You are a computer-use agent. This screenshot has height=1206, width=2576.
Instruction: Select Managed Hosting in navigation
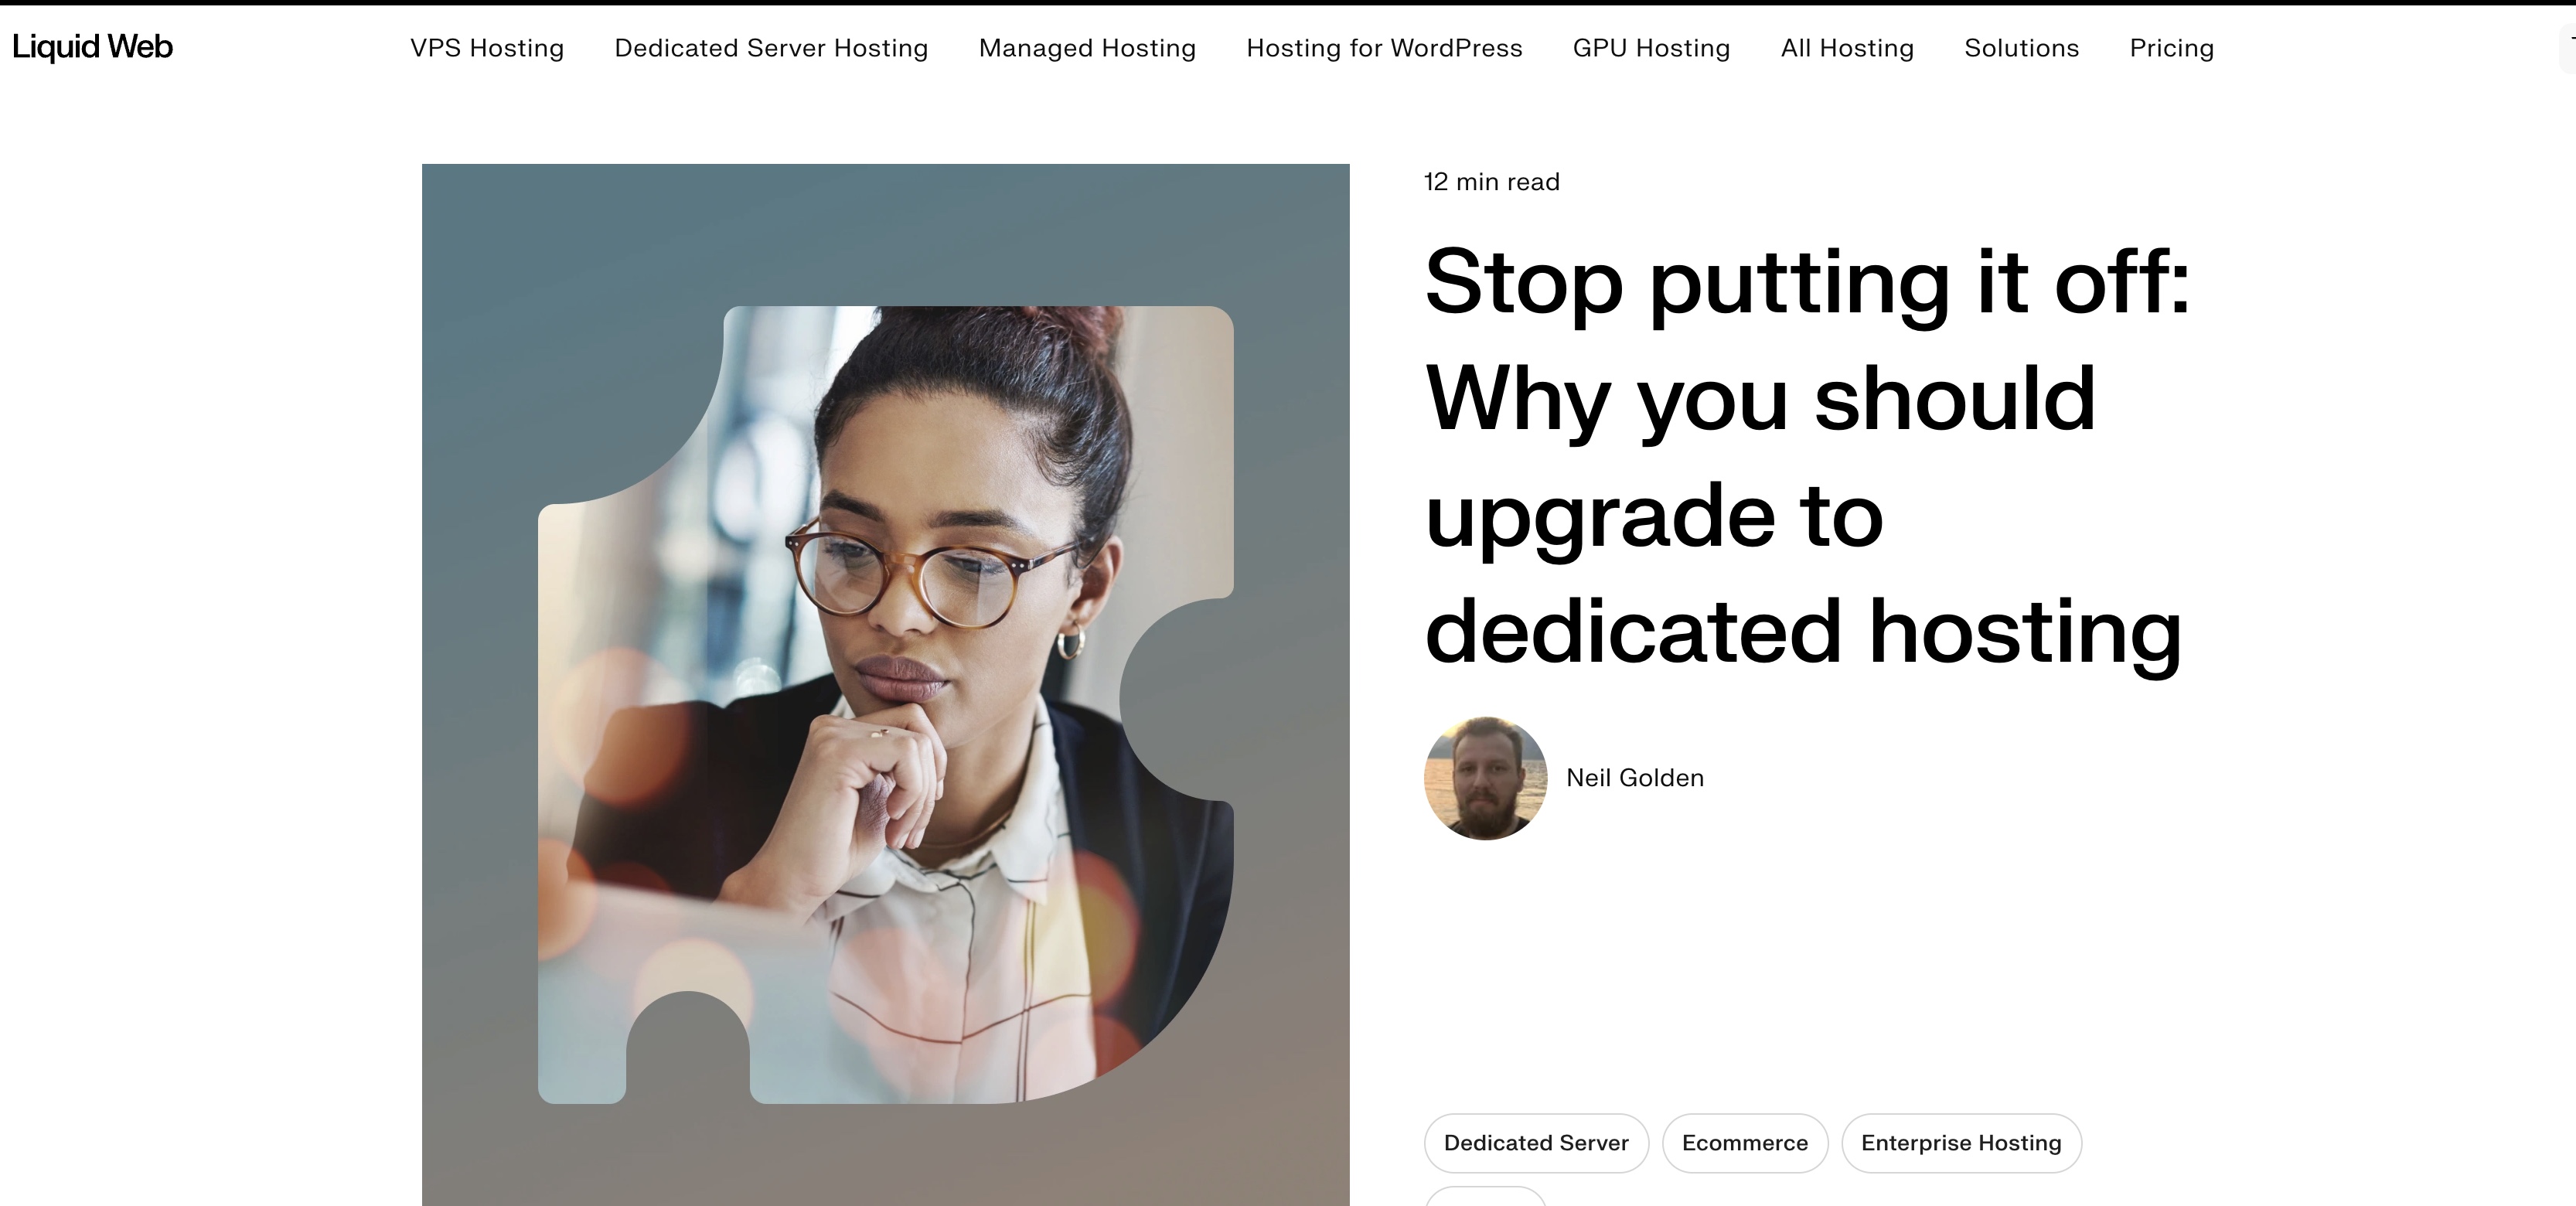tap(1087, 48)
